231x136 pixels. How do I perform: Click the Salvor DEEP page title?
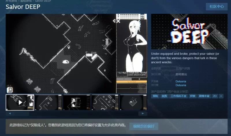(23, 7)
